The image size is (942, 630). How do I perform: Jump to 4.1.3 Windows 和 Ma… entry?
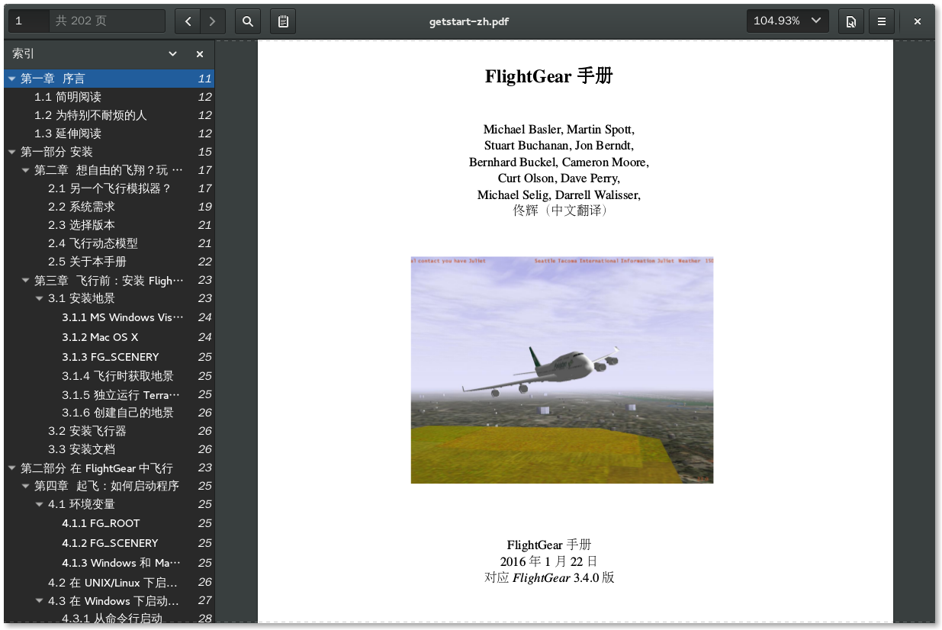(x=109, y=563)
